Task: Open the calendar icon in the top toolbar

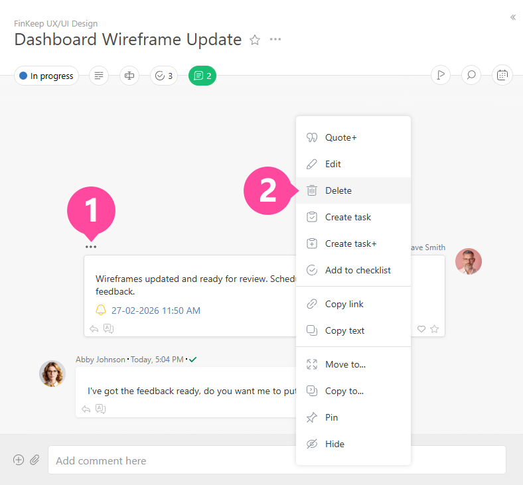Action: (502, 76)
